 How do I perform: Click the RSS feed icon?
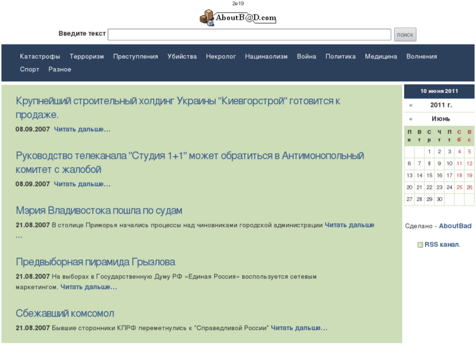pos(420,245)
